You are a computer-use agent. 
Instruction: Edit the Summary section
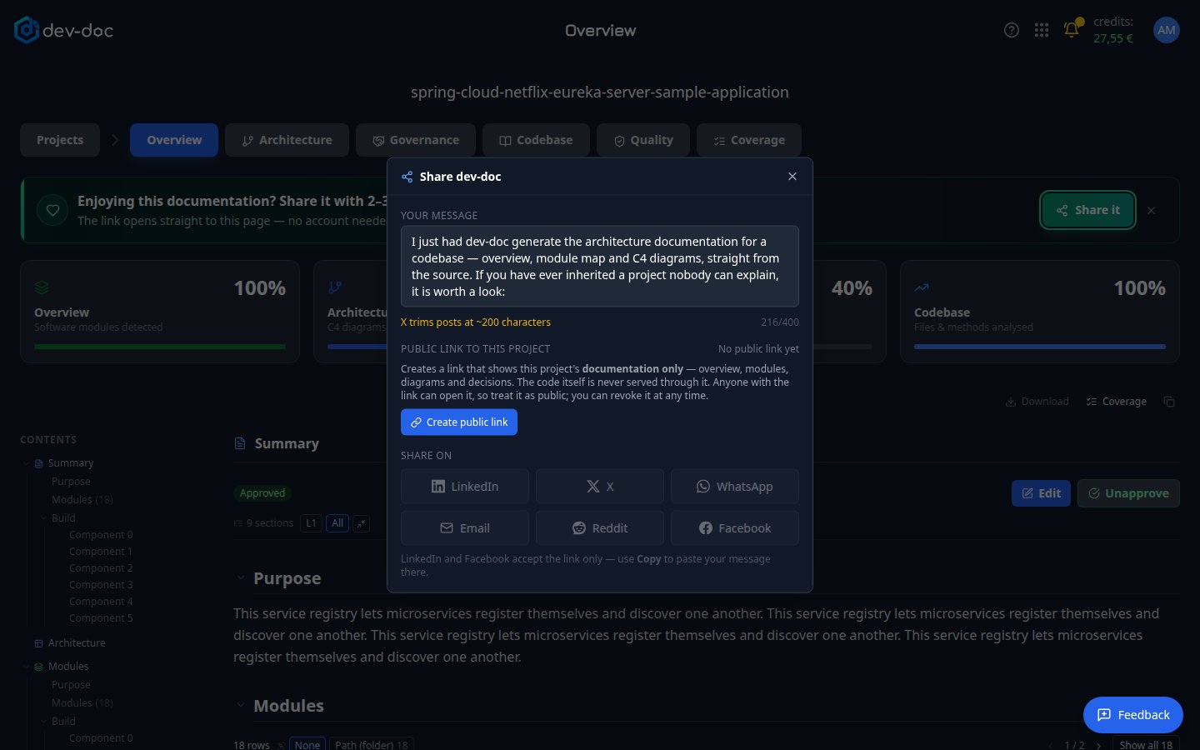1041,493
